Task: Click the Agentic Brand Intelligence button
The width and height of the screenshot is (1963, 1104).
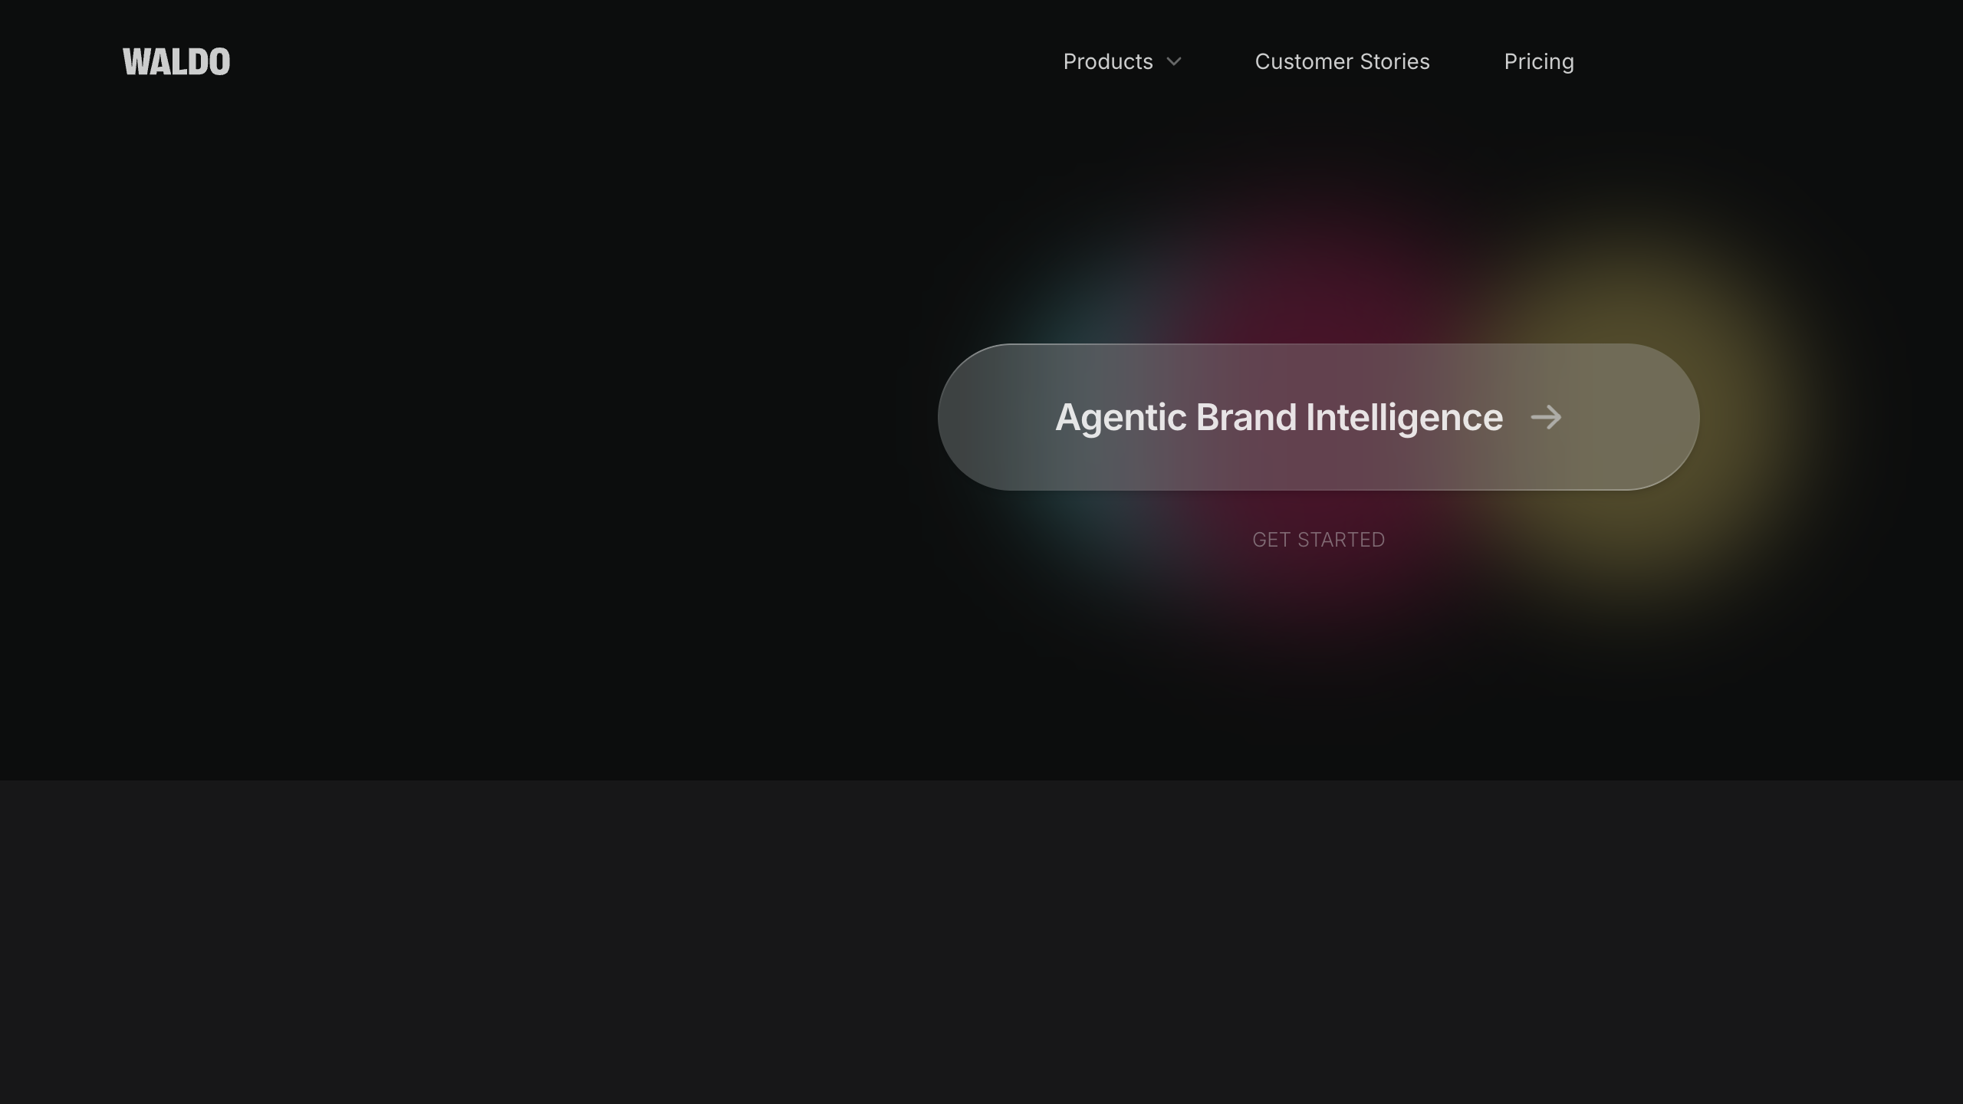Action: click(x=1318, y=417)
